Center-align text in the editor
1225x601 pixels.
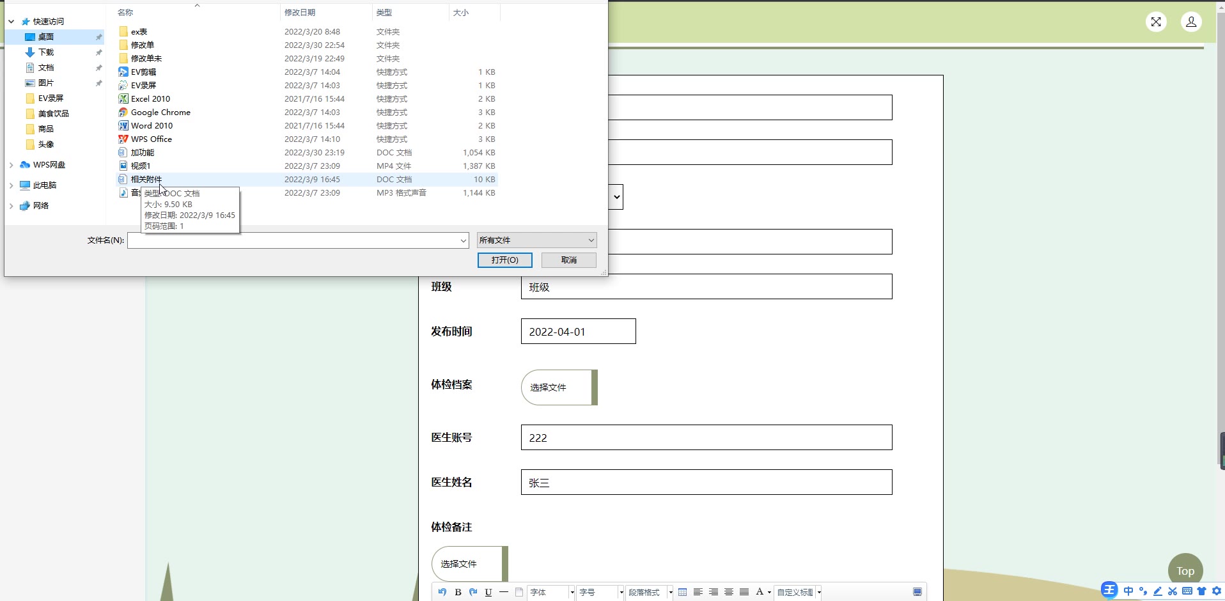point(729,592)
